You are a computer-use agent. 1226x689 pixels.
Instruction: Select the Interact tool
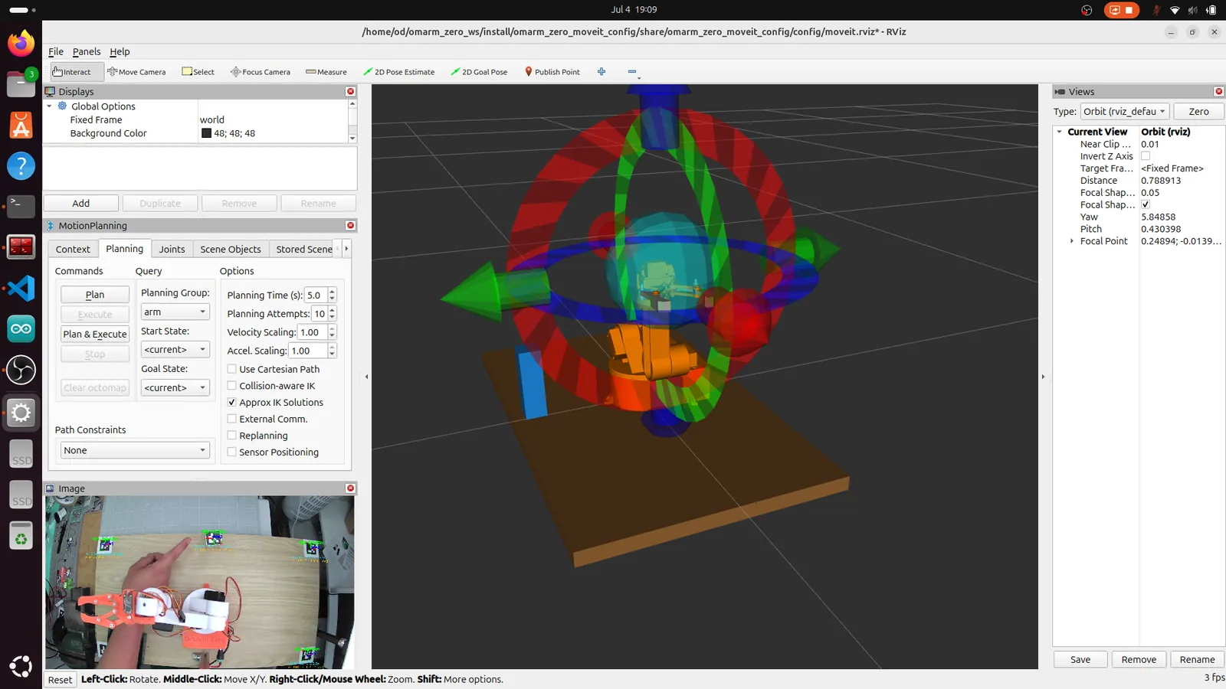point(73,72)
